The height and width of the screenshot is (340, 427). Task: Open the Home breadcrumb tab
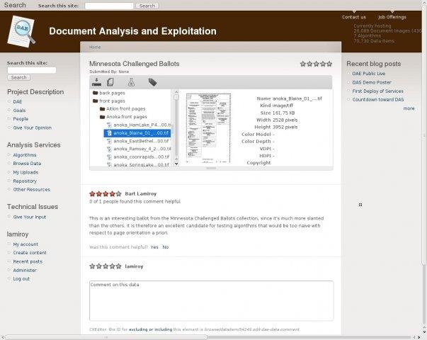click(95, 47)
